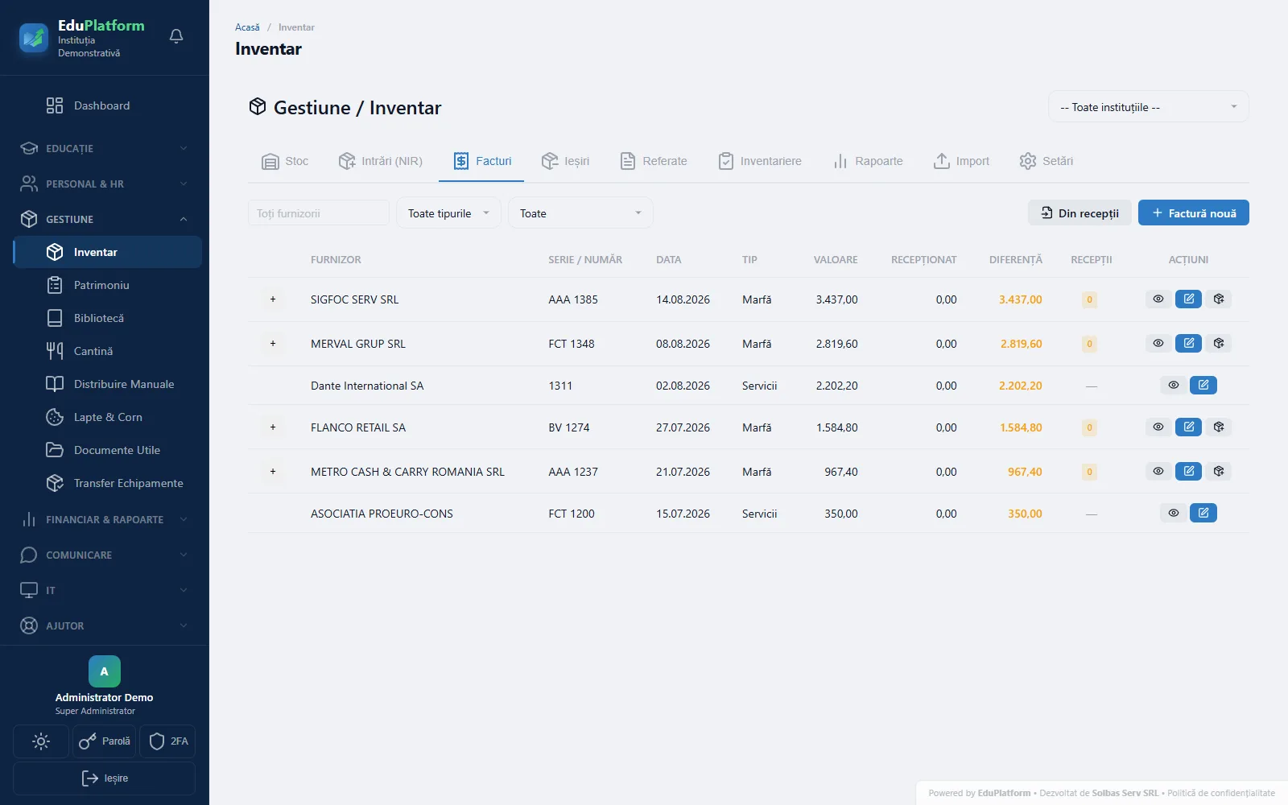Open the Politică de confidențialitate link
This screenshot has width=1288, height=805.
click(x=1221, y=793)
